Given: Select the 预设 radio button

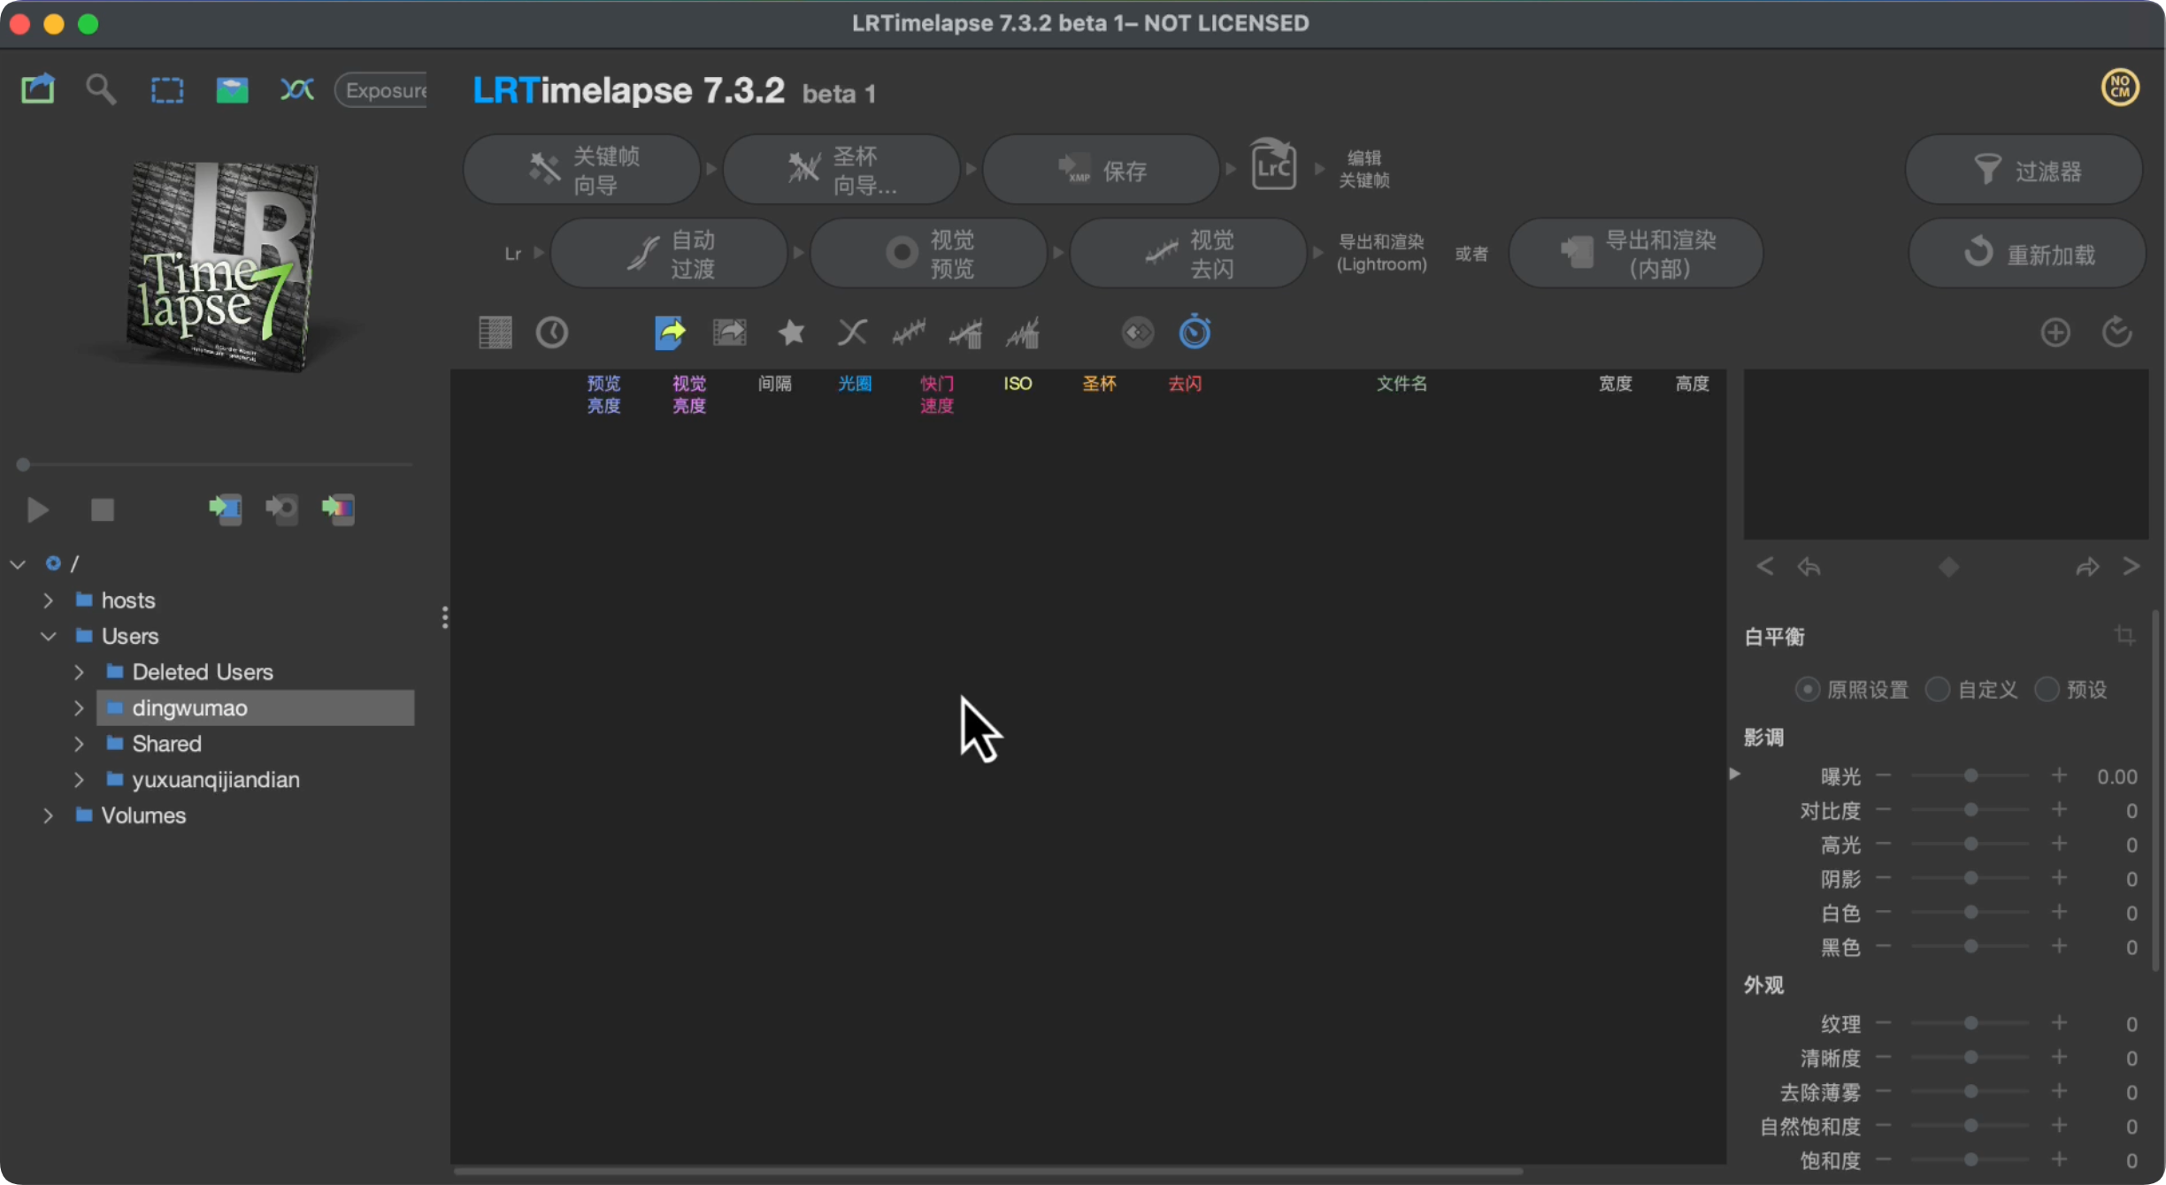Looking at the screenshot, I should pos(2047,689).
